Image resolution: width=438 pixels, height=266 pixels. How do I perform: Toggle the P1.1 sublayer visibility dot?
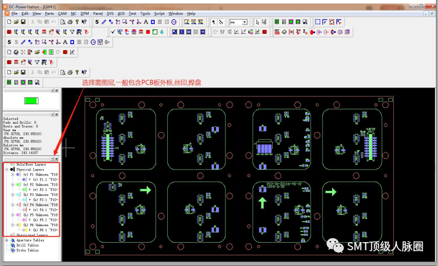[24, 179]
